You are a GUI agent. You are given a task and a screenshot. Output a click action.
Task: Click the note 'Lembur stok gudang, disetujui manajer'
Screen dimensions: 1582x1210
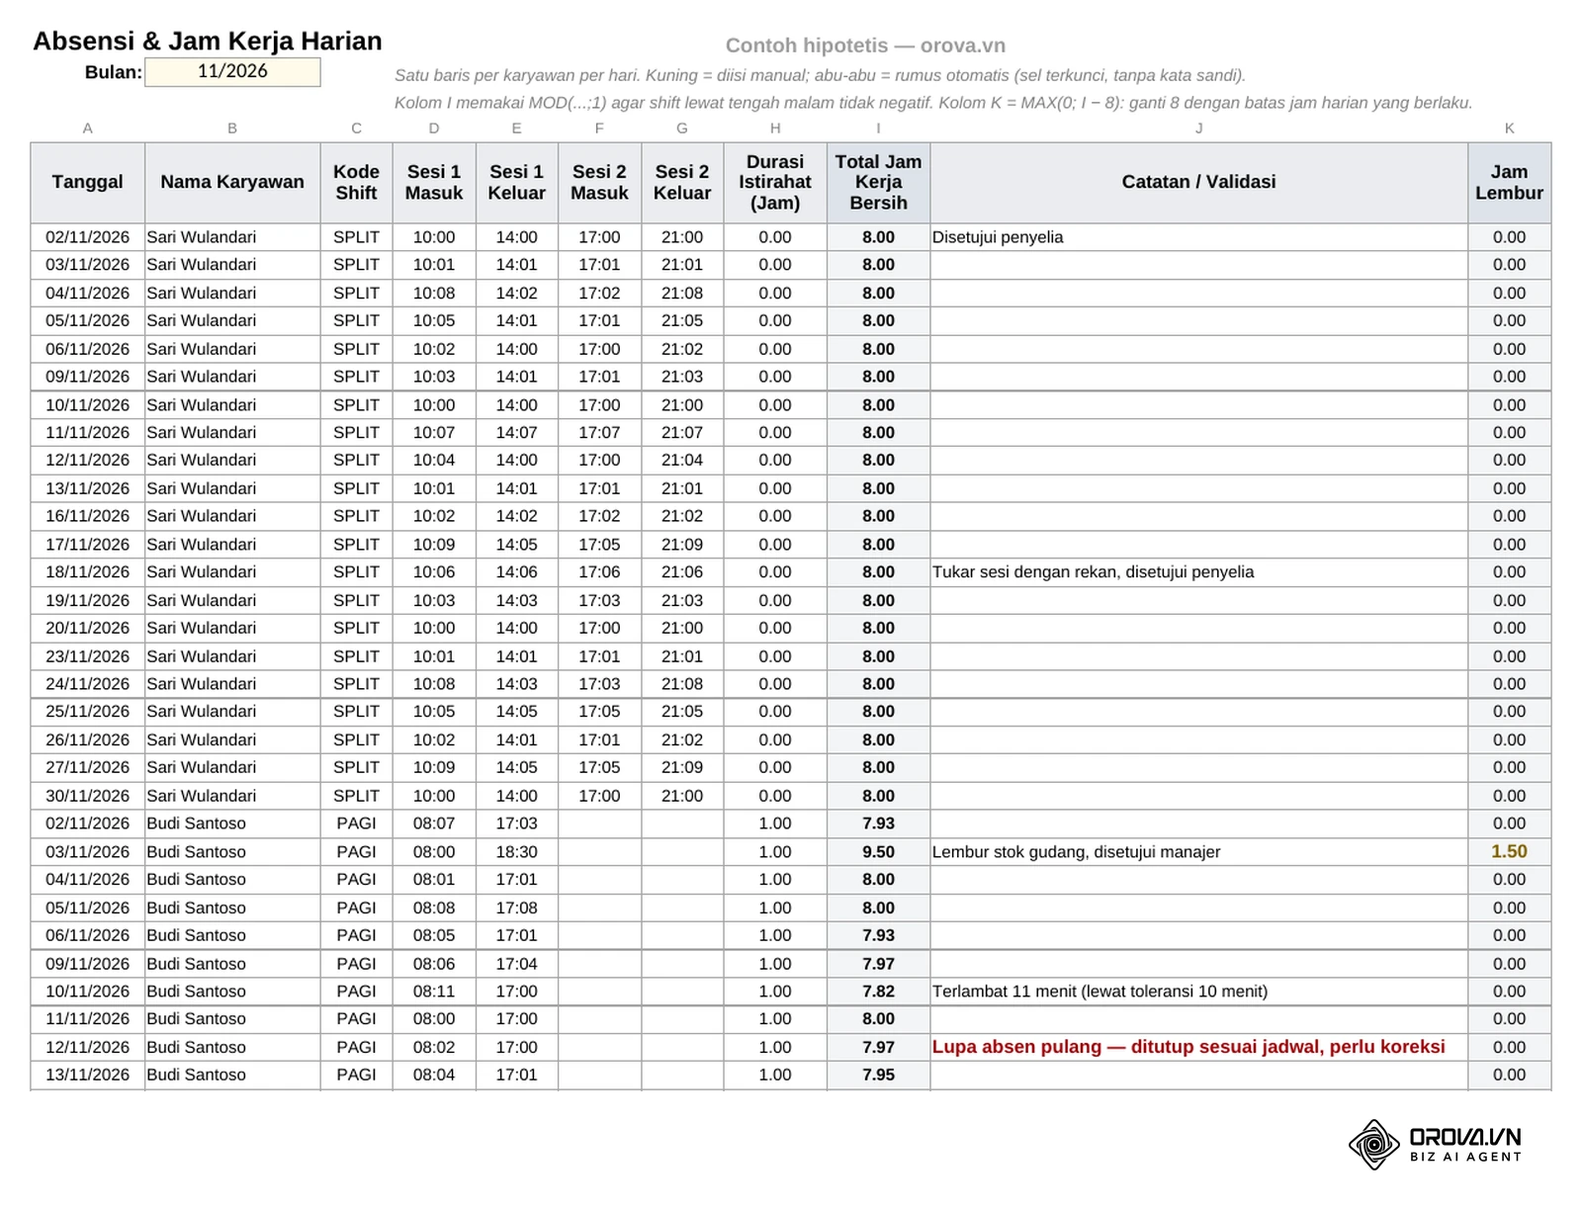(x=1077, y=852)
